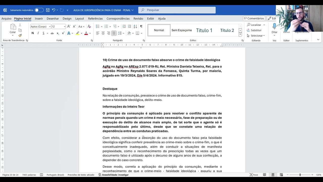Toggle Foco mode in status bar

pyautogui.click(x=254, y=175)
